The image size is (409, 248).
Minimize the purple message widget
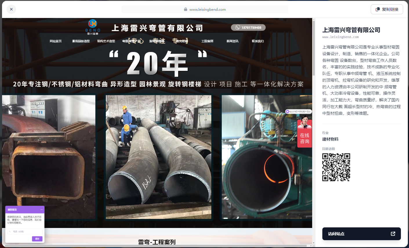(x=42, y=209)
